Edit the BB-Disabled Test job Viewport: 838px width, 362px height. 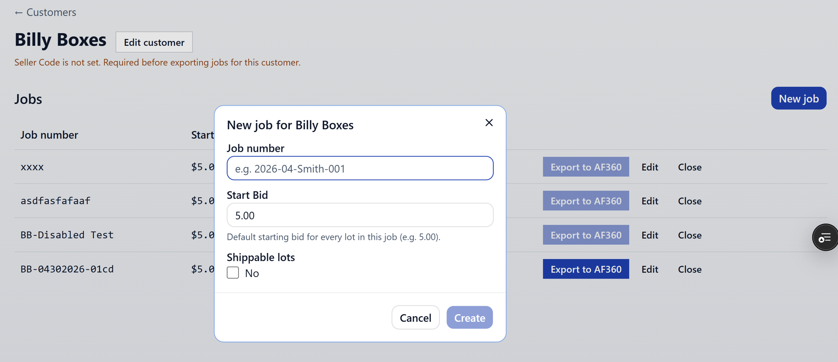(650, 235)
